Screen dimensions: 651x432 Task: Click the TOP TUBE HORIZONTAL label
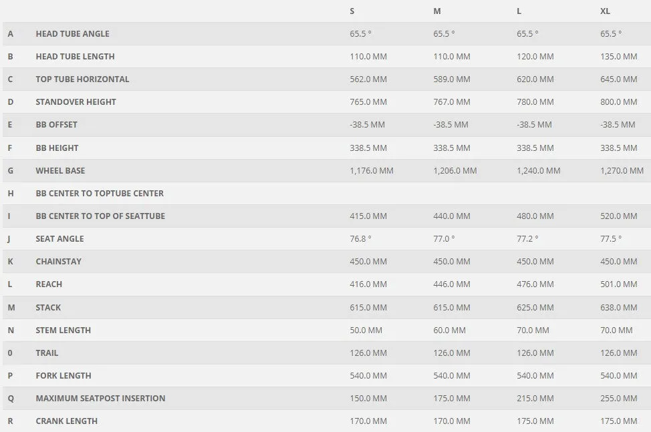coord(82,79)
